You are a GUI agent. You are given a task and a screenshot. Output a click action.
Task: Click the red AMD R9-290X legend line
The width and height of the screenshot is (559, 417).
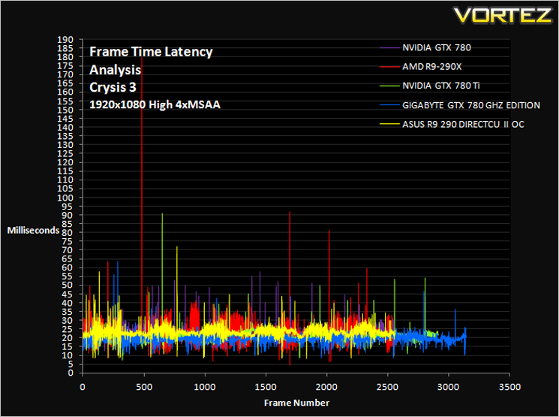[389, 67]
